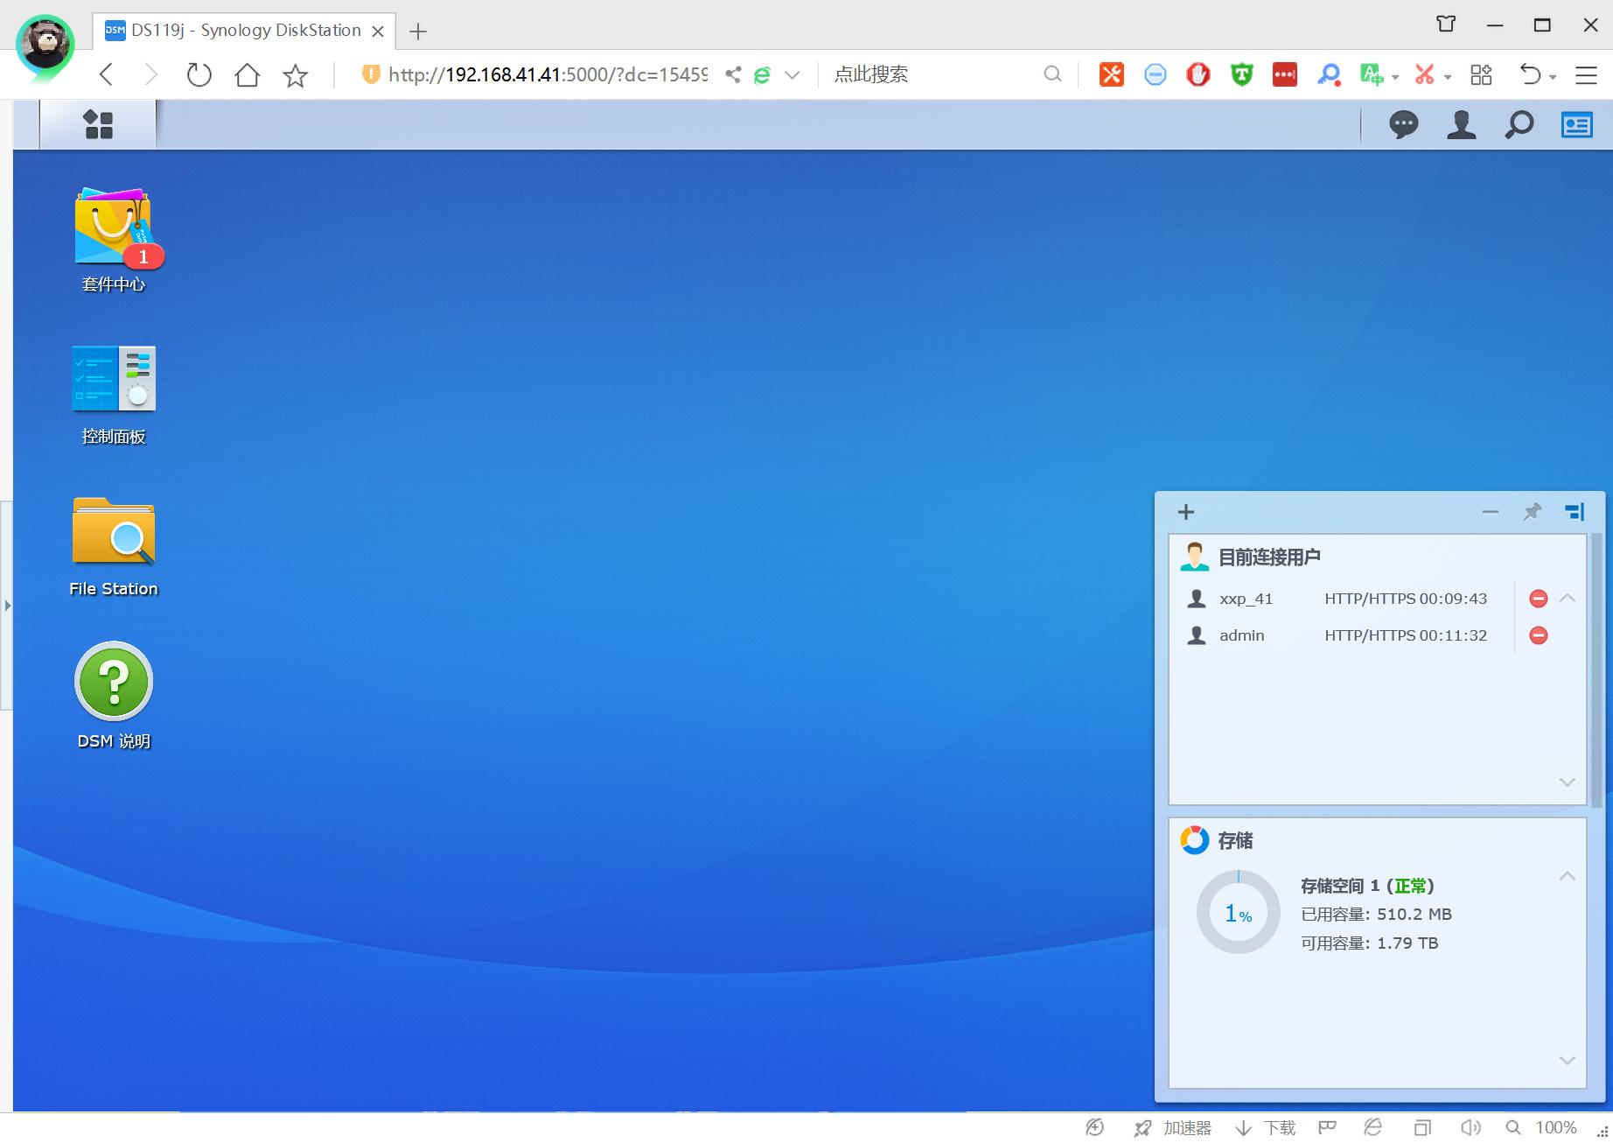
Task: Dock the widget panel to side
Action: (x=1574, y=512)
